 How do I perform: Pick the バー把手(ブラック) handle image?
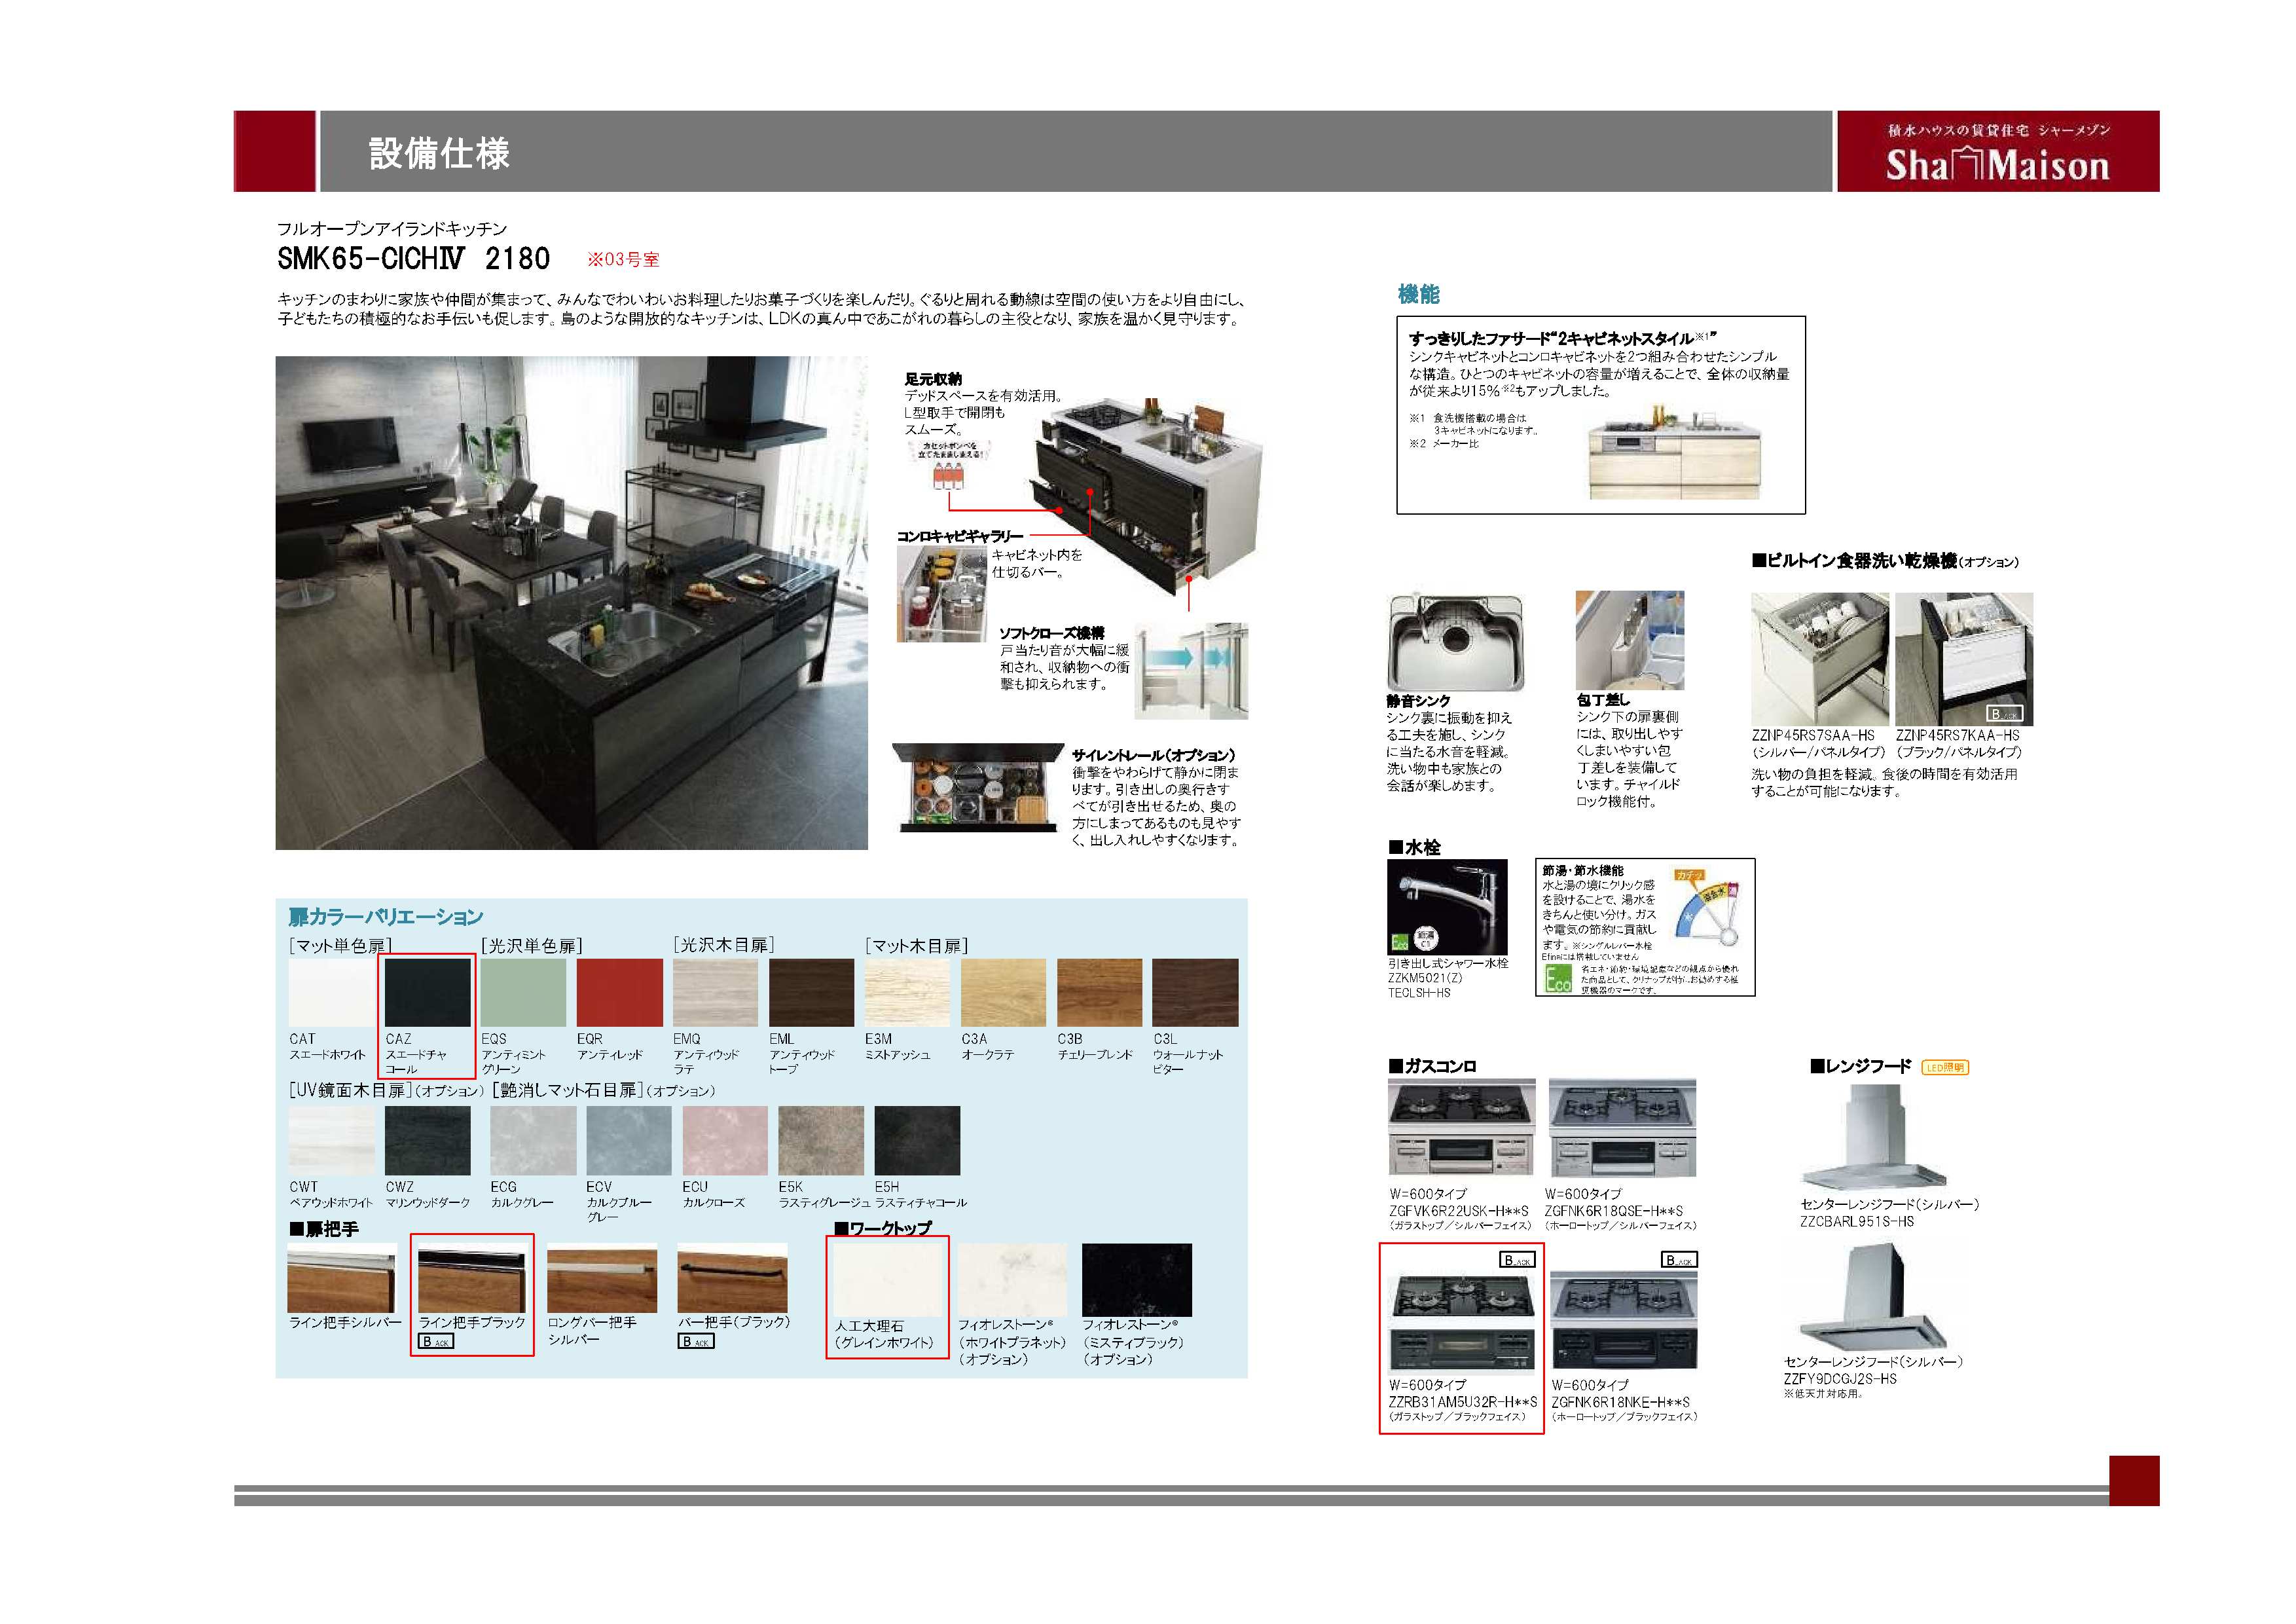[x=732, y=1278]
